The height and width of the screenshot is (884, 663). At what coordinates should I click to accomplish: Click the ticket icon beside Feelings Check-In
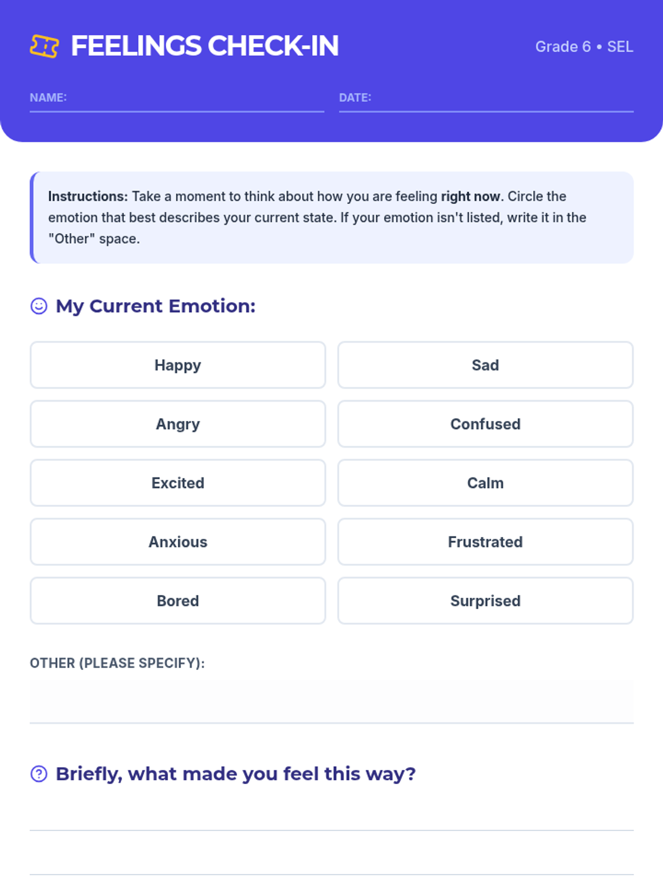(x=44, y=46)
